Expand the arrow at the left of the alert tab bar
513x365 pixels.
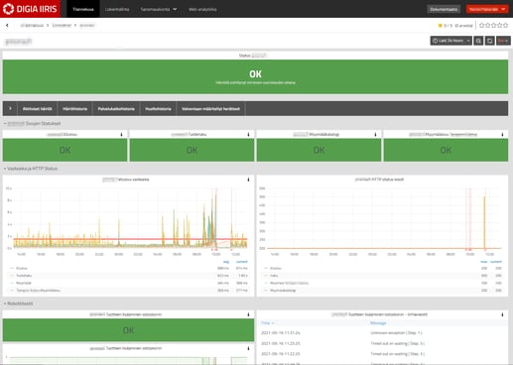[x=10, y=108]
